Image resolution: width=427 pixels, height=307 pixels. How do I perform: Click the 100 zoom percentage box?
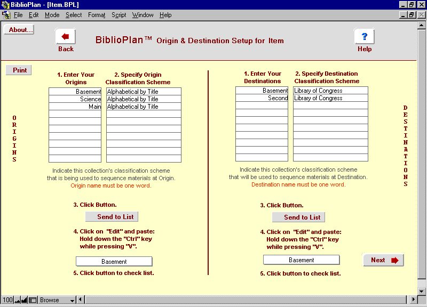point(7,300)
